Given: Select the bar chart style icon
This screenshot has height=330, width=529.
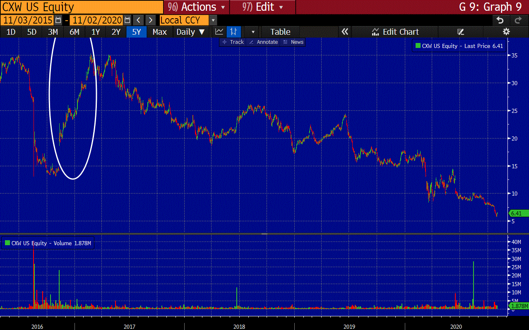Looking at the screenshot, I should (234, 32).
